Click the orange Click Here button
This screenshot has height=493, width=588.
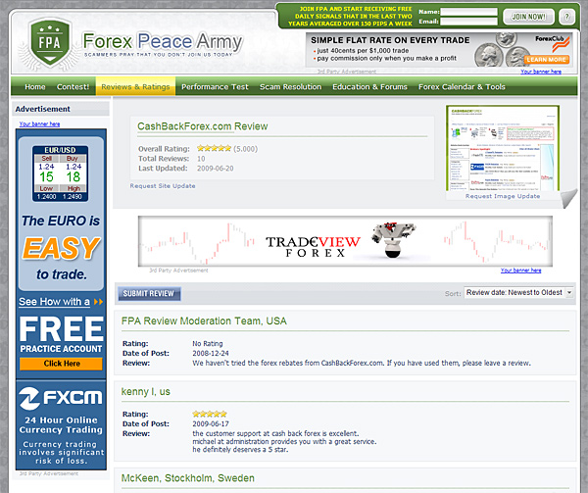click(x=61, y=364)
